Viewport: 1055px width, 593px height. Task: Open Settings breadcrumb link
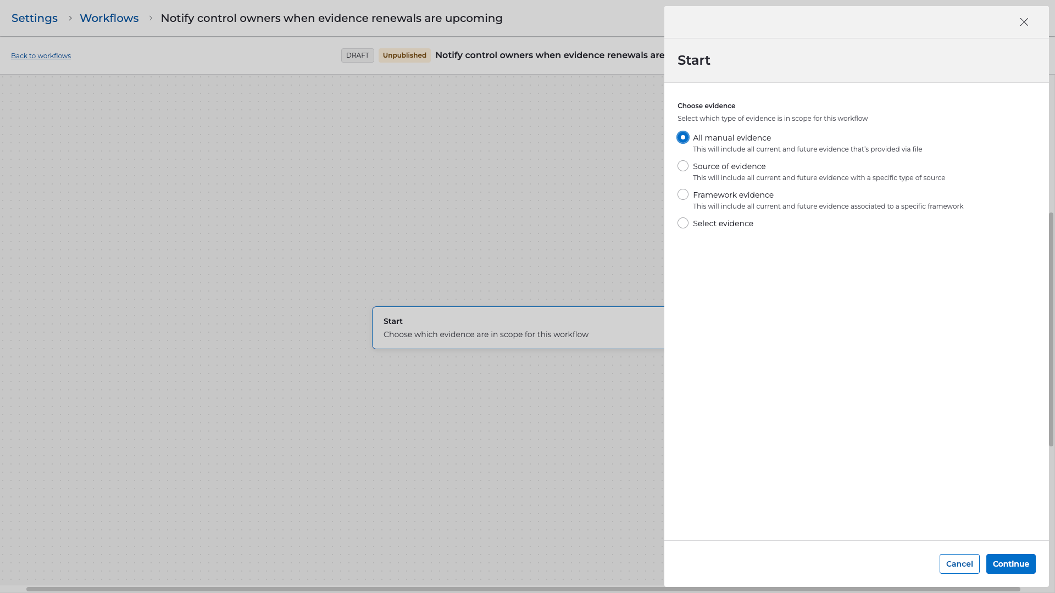tap(35, 18)
